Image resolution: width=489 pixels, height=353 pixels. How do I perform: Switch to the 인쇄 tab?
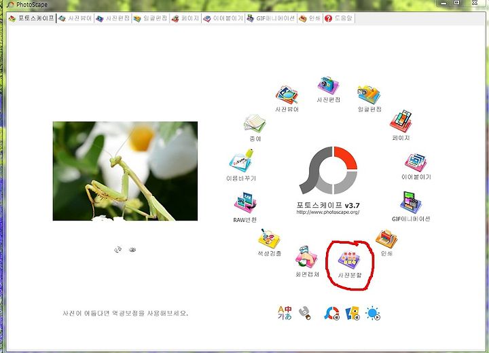310,18
